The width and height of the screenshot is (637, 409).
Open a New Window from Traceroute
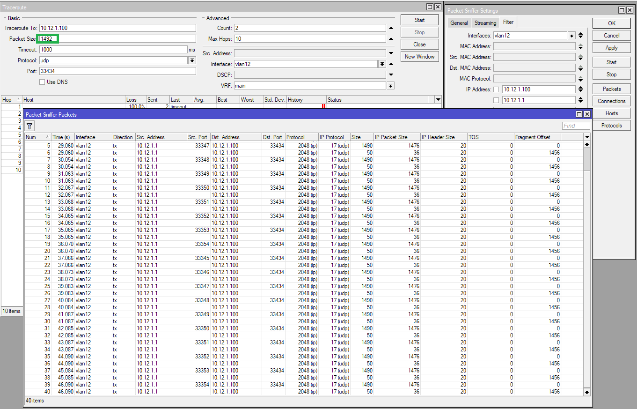pyautogui.click(x=420, y=57)
